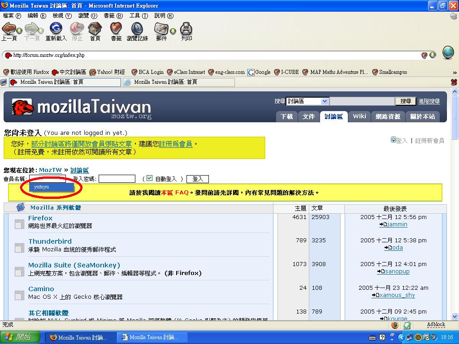Click the 搜尋 search button
The image size is (459, 344).
[x=405, y=101]
